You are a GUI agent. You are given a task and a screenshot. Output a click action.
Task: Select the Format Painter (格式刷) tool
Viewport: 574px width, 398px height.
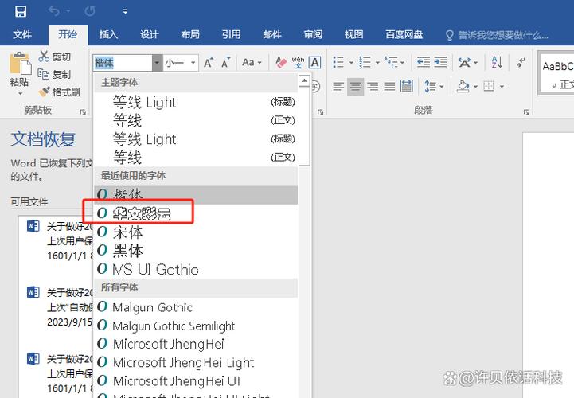[59, 92]
